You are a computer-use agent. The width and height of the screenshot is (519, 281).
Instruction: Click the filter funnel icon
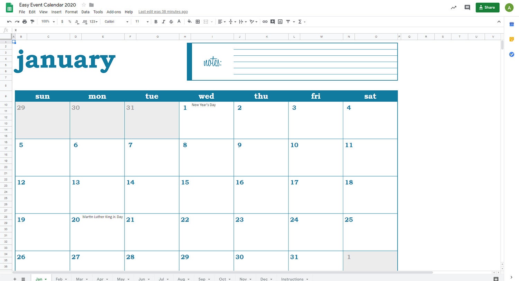click(x=288, y=21)
